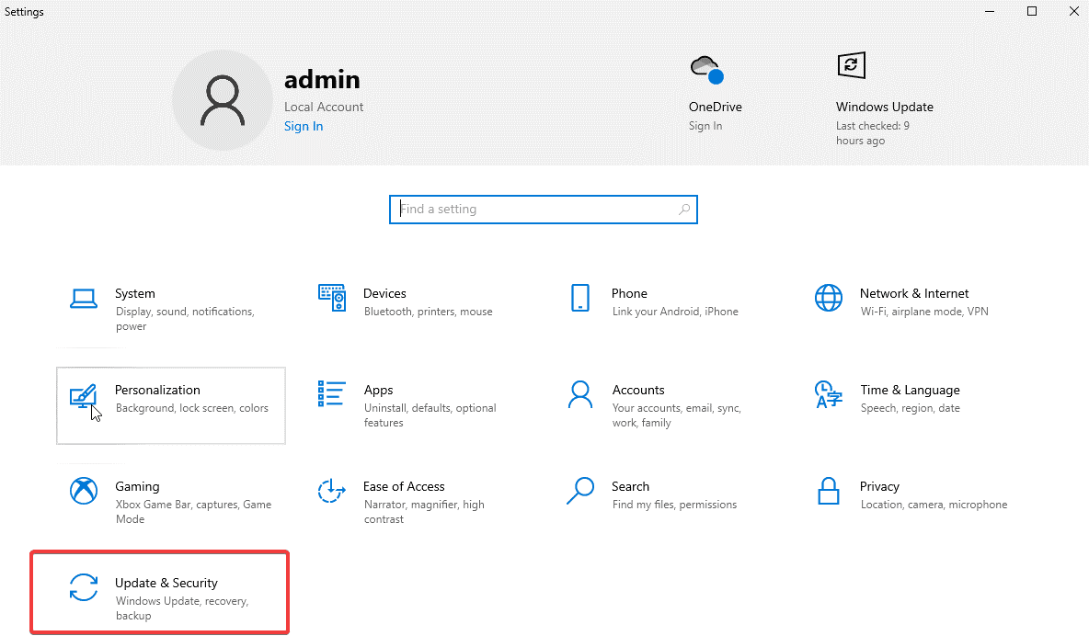The width and height of the screenshot is (1089, 636).
Task: Open the Personalization category tile
Action: pyautogui.click(x=171, y=405)
